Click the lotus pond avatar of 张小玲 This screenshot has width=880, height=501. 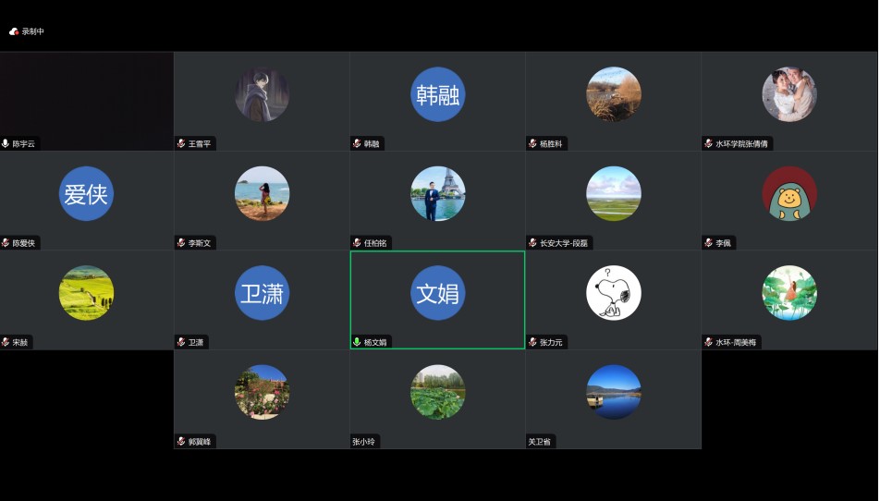(437, 392)
